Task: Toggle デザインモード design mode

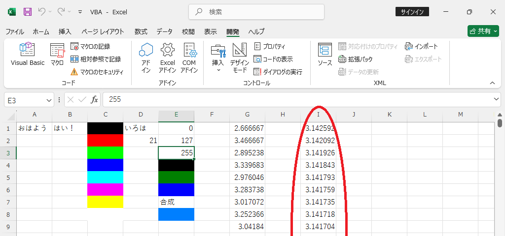Action: (x=239, y=58)
